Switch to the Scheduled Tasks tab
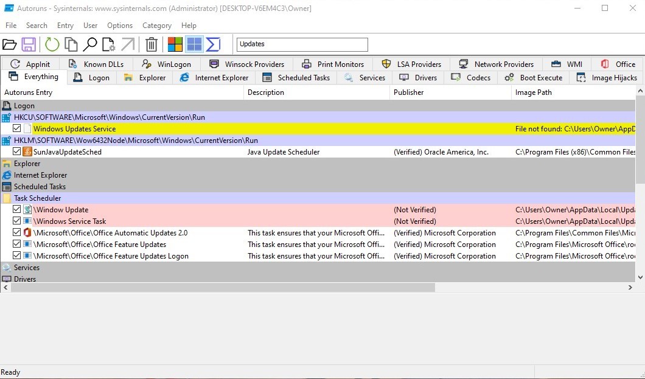 tap(296, 78)
